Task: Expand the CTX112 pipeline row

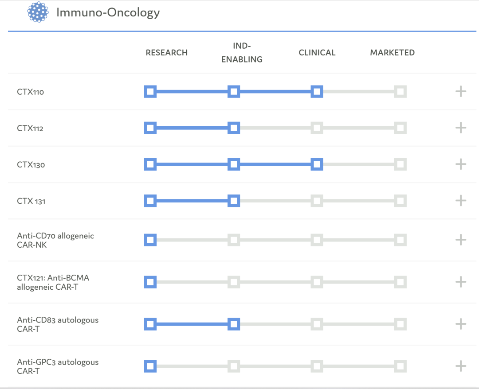Action: pos(461,128)
